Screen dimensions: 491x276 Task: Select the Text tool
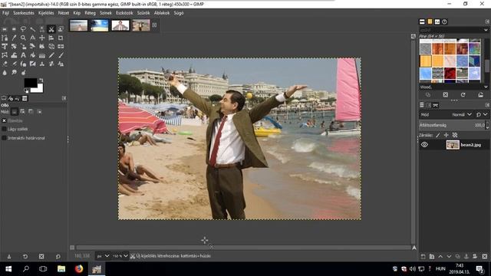point(23,55)
